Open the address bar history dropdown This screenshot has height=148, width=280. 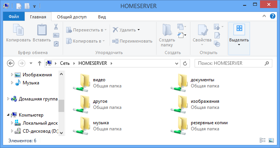pos(177,63)
